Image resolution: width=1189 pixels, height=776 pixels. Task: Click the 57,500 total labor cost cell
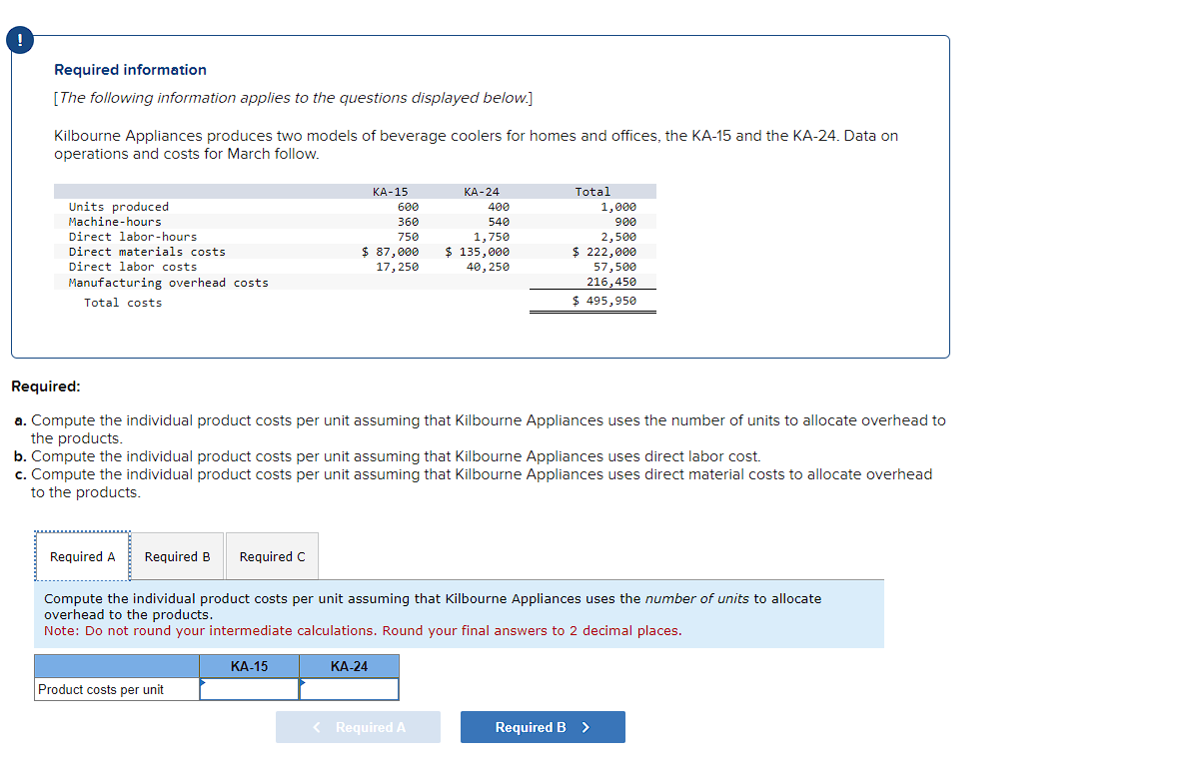point(614,267)
